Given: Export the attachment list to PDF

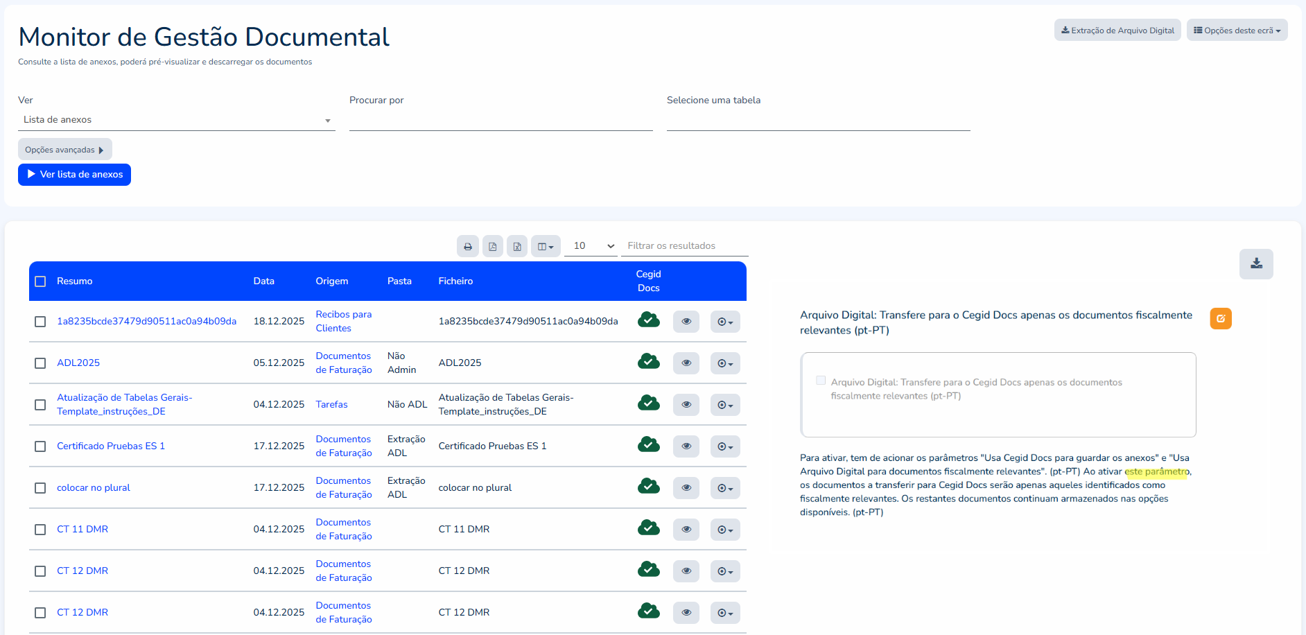Looking at the screenshot, I should (x=493, y=246).
